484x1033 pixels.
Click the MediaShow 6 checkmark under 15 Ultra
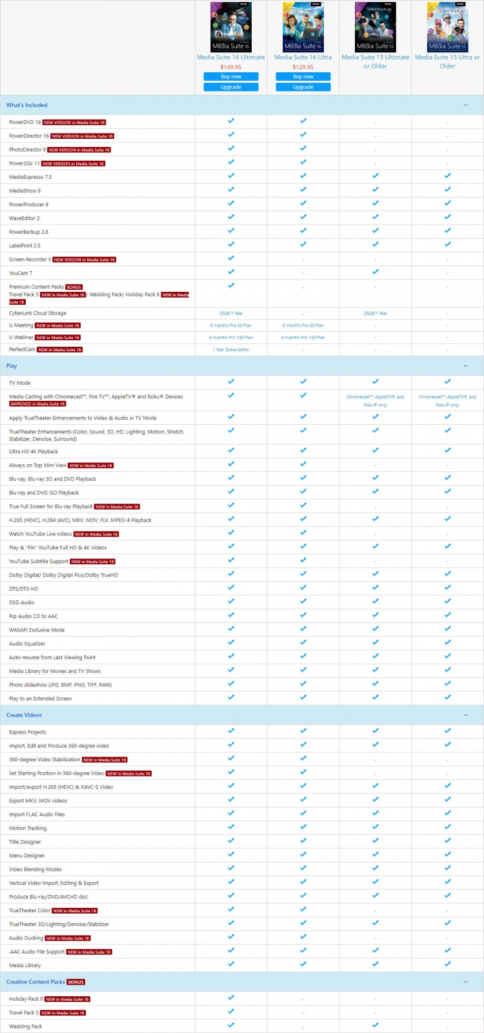(448, 189)
